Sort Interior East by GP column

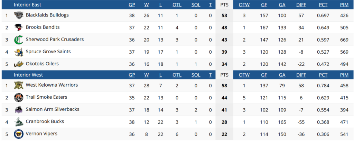132,5
